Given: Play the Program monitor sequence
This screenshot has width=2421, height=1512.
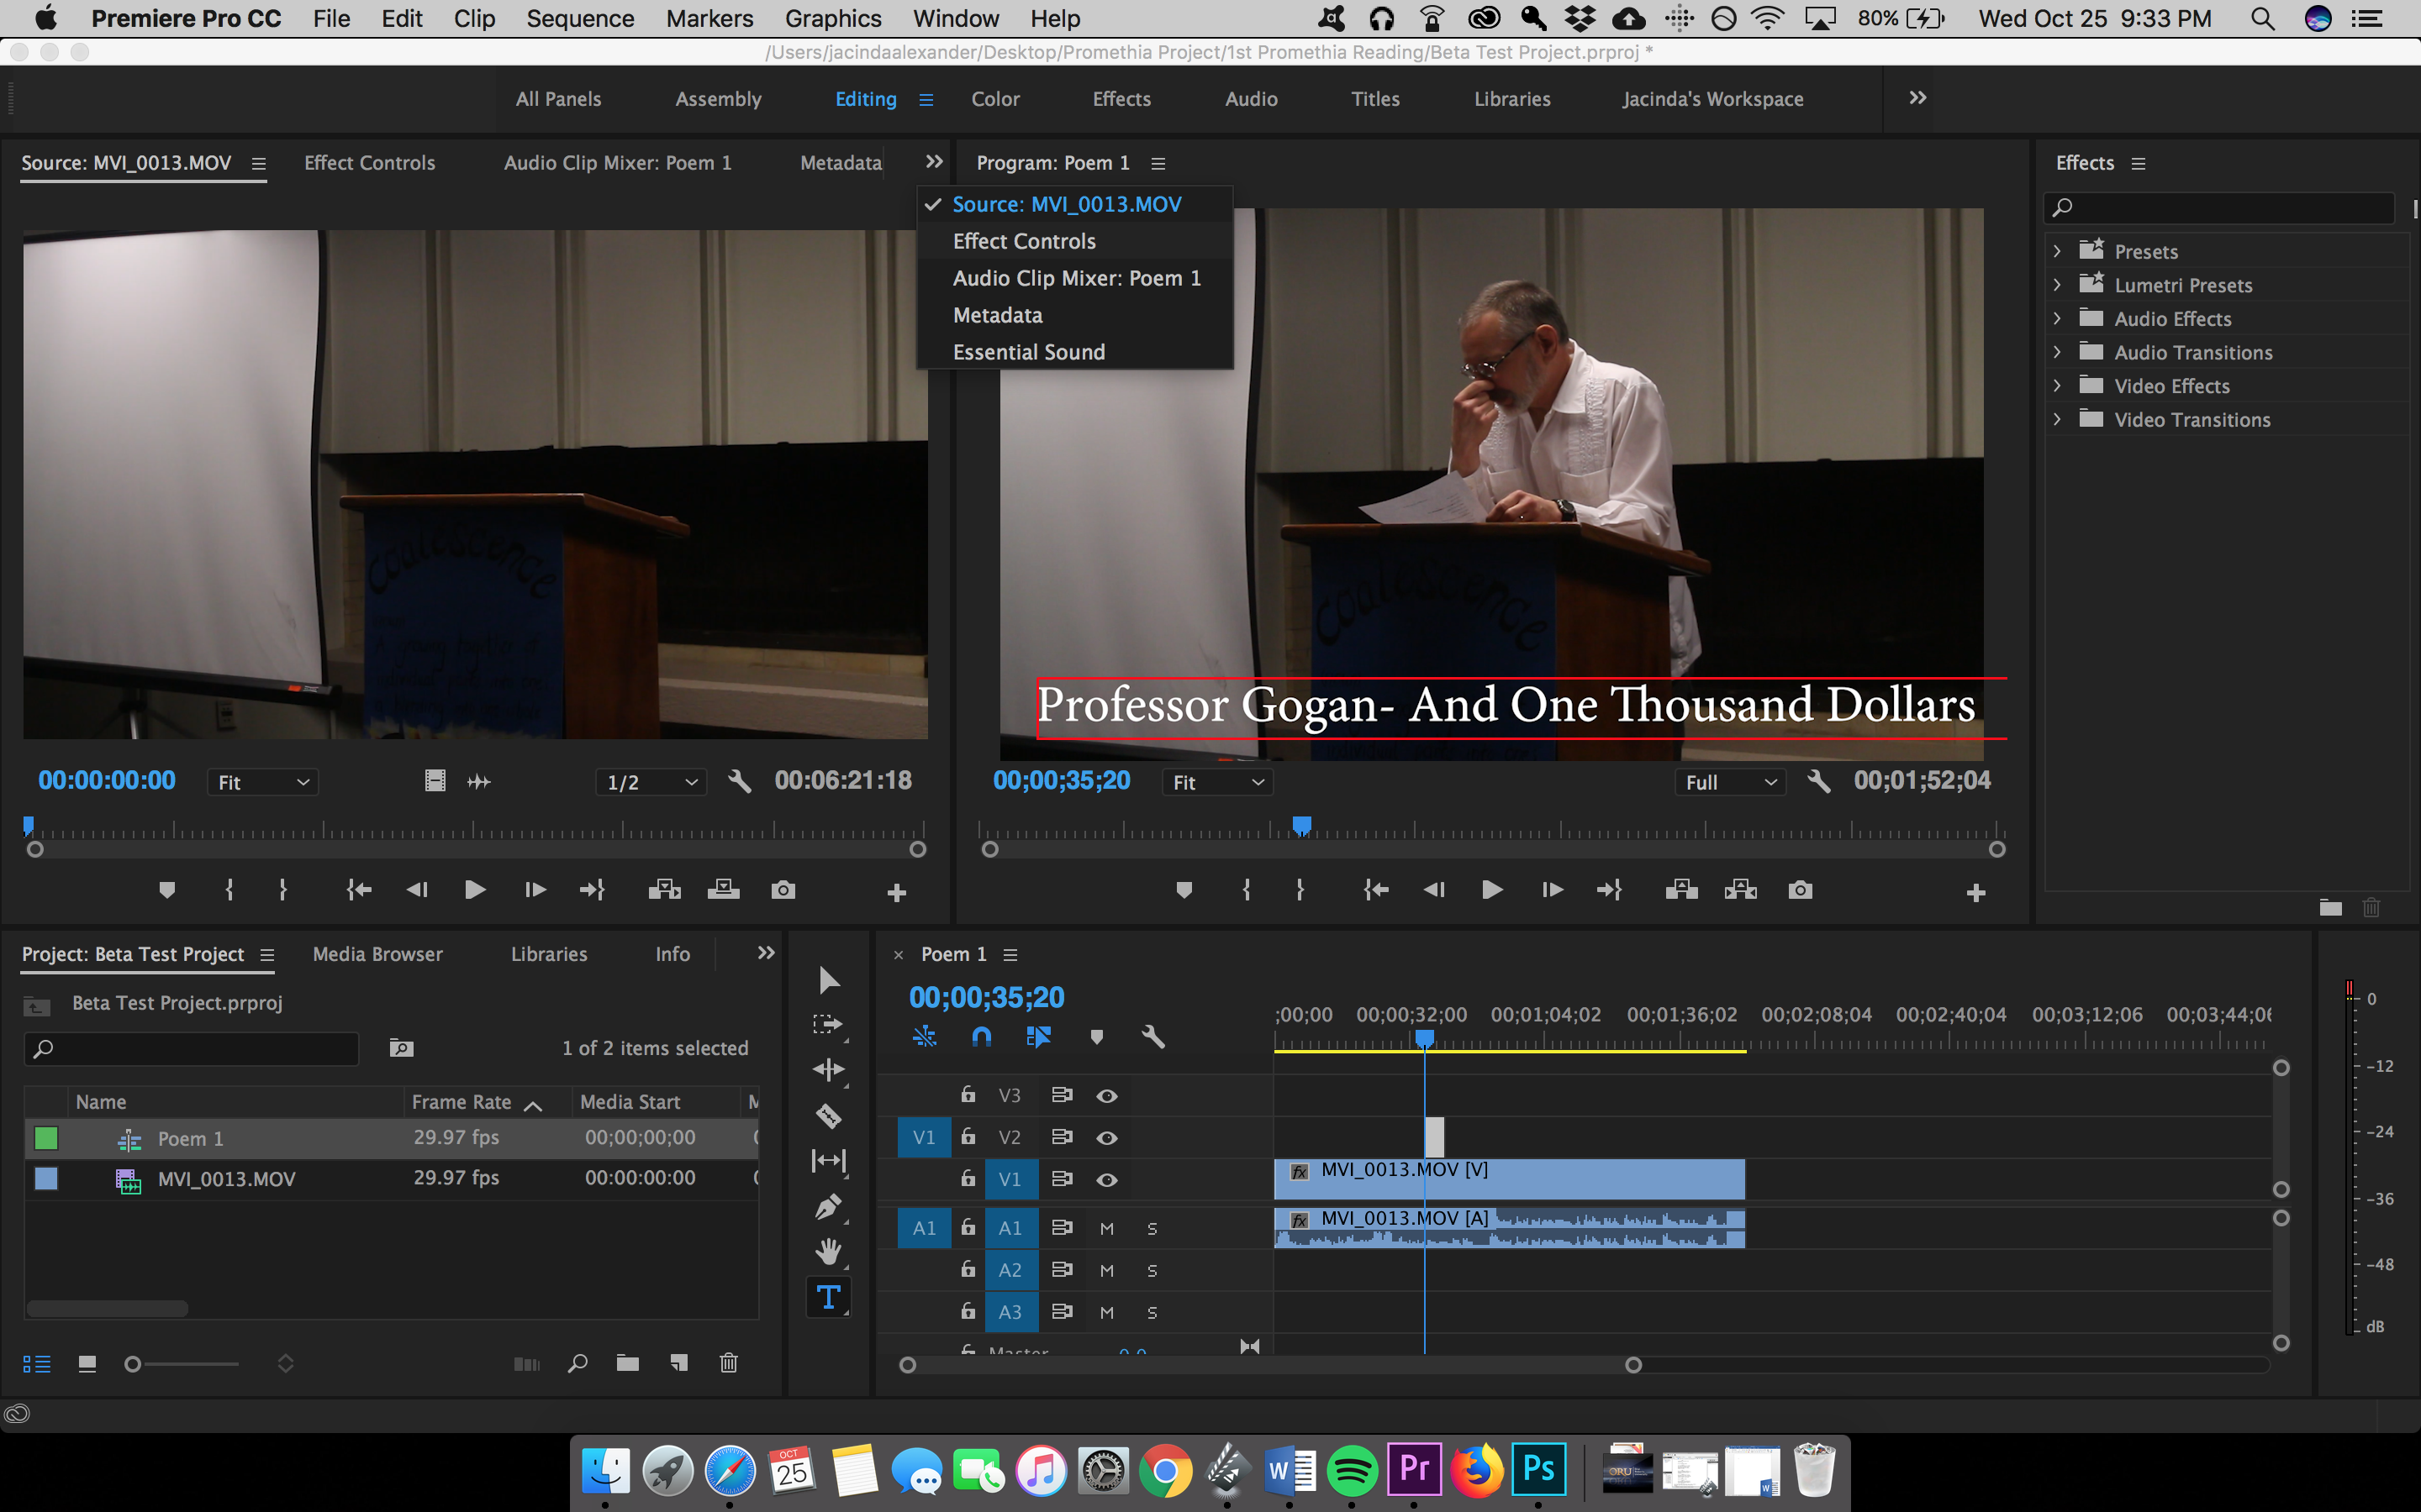Looking at the screenshot, I should tap(1491, 890).
